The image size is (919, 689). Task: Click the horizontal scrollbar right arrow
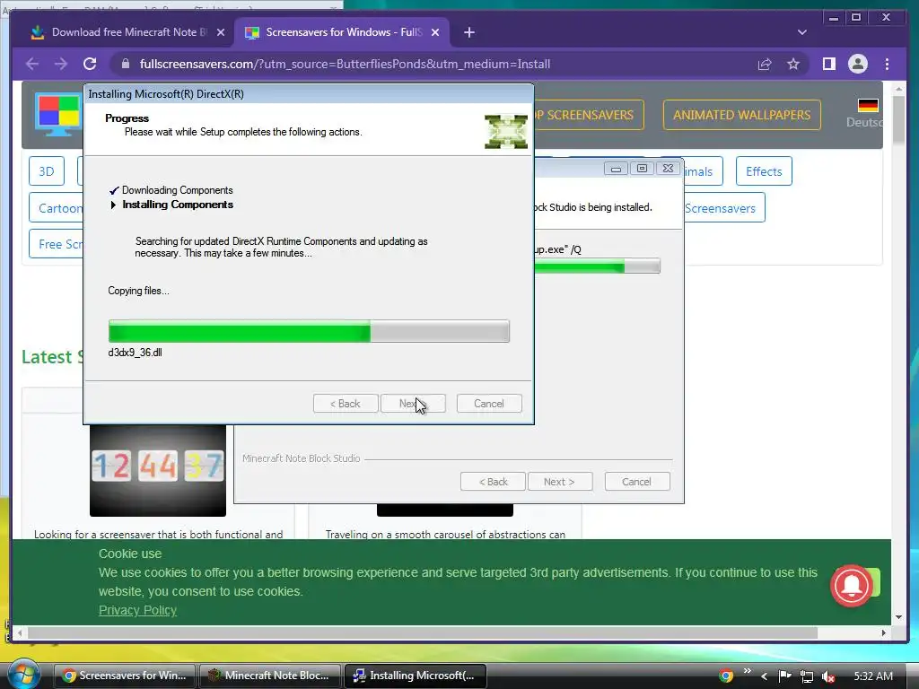(884, 632)
